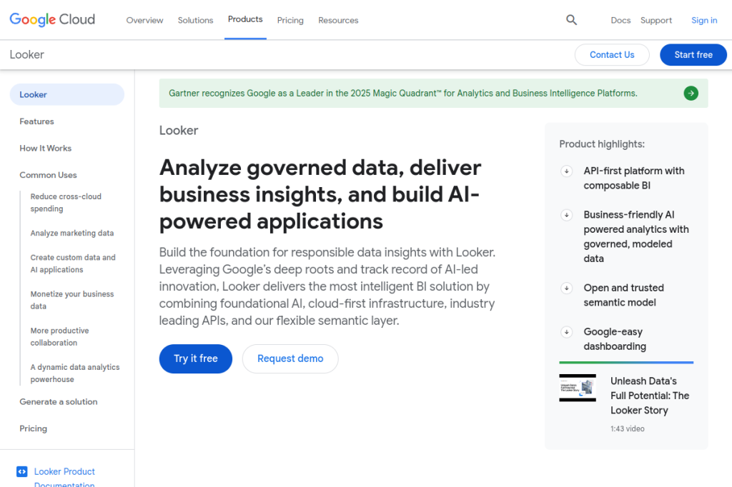Open Looker Product Documentation link
Viewport: 732px width, 487px height.
pyautogui.click(x=64, y=478)
